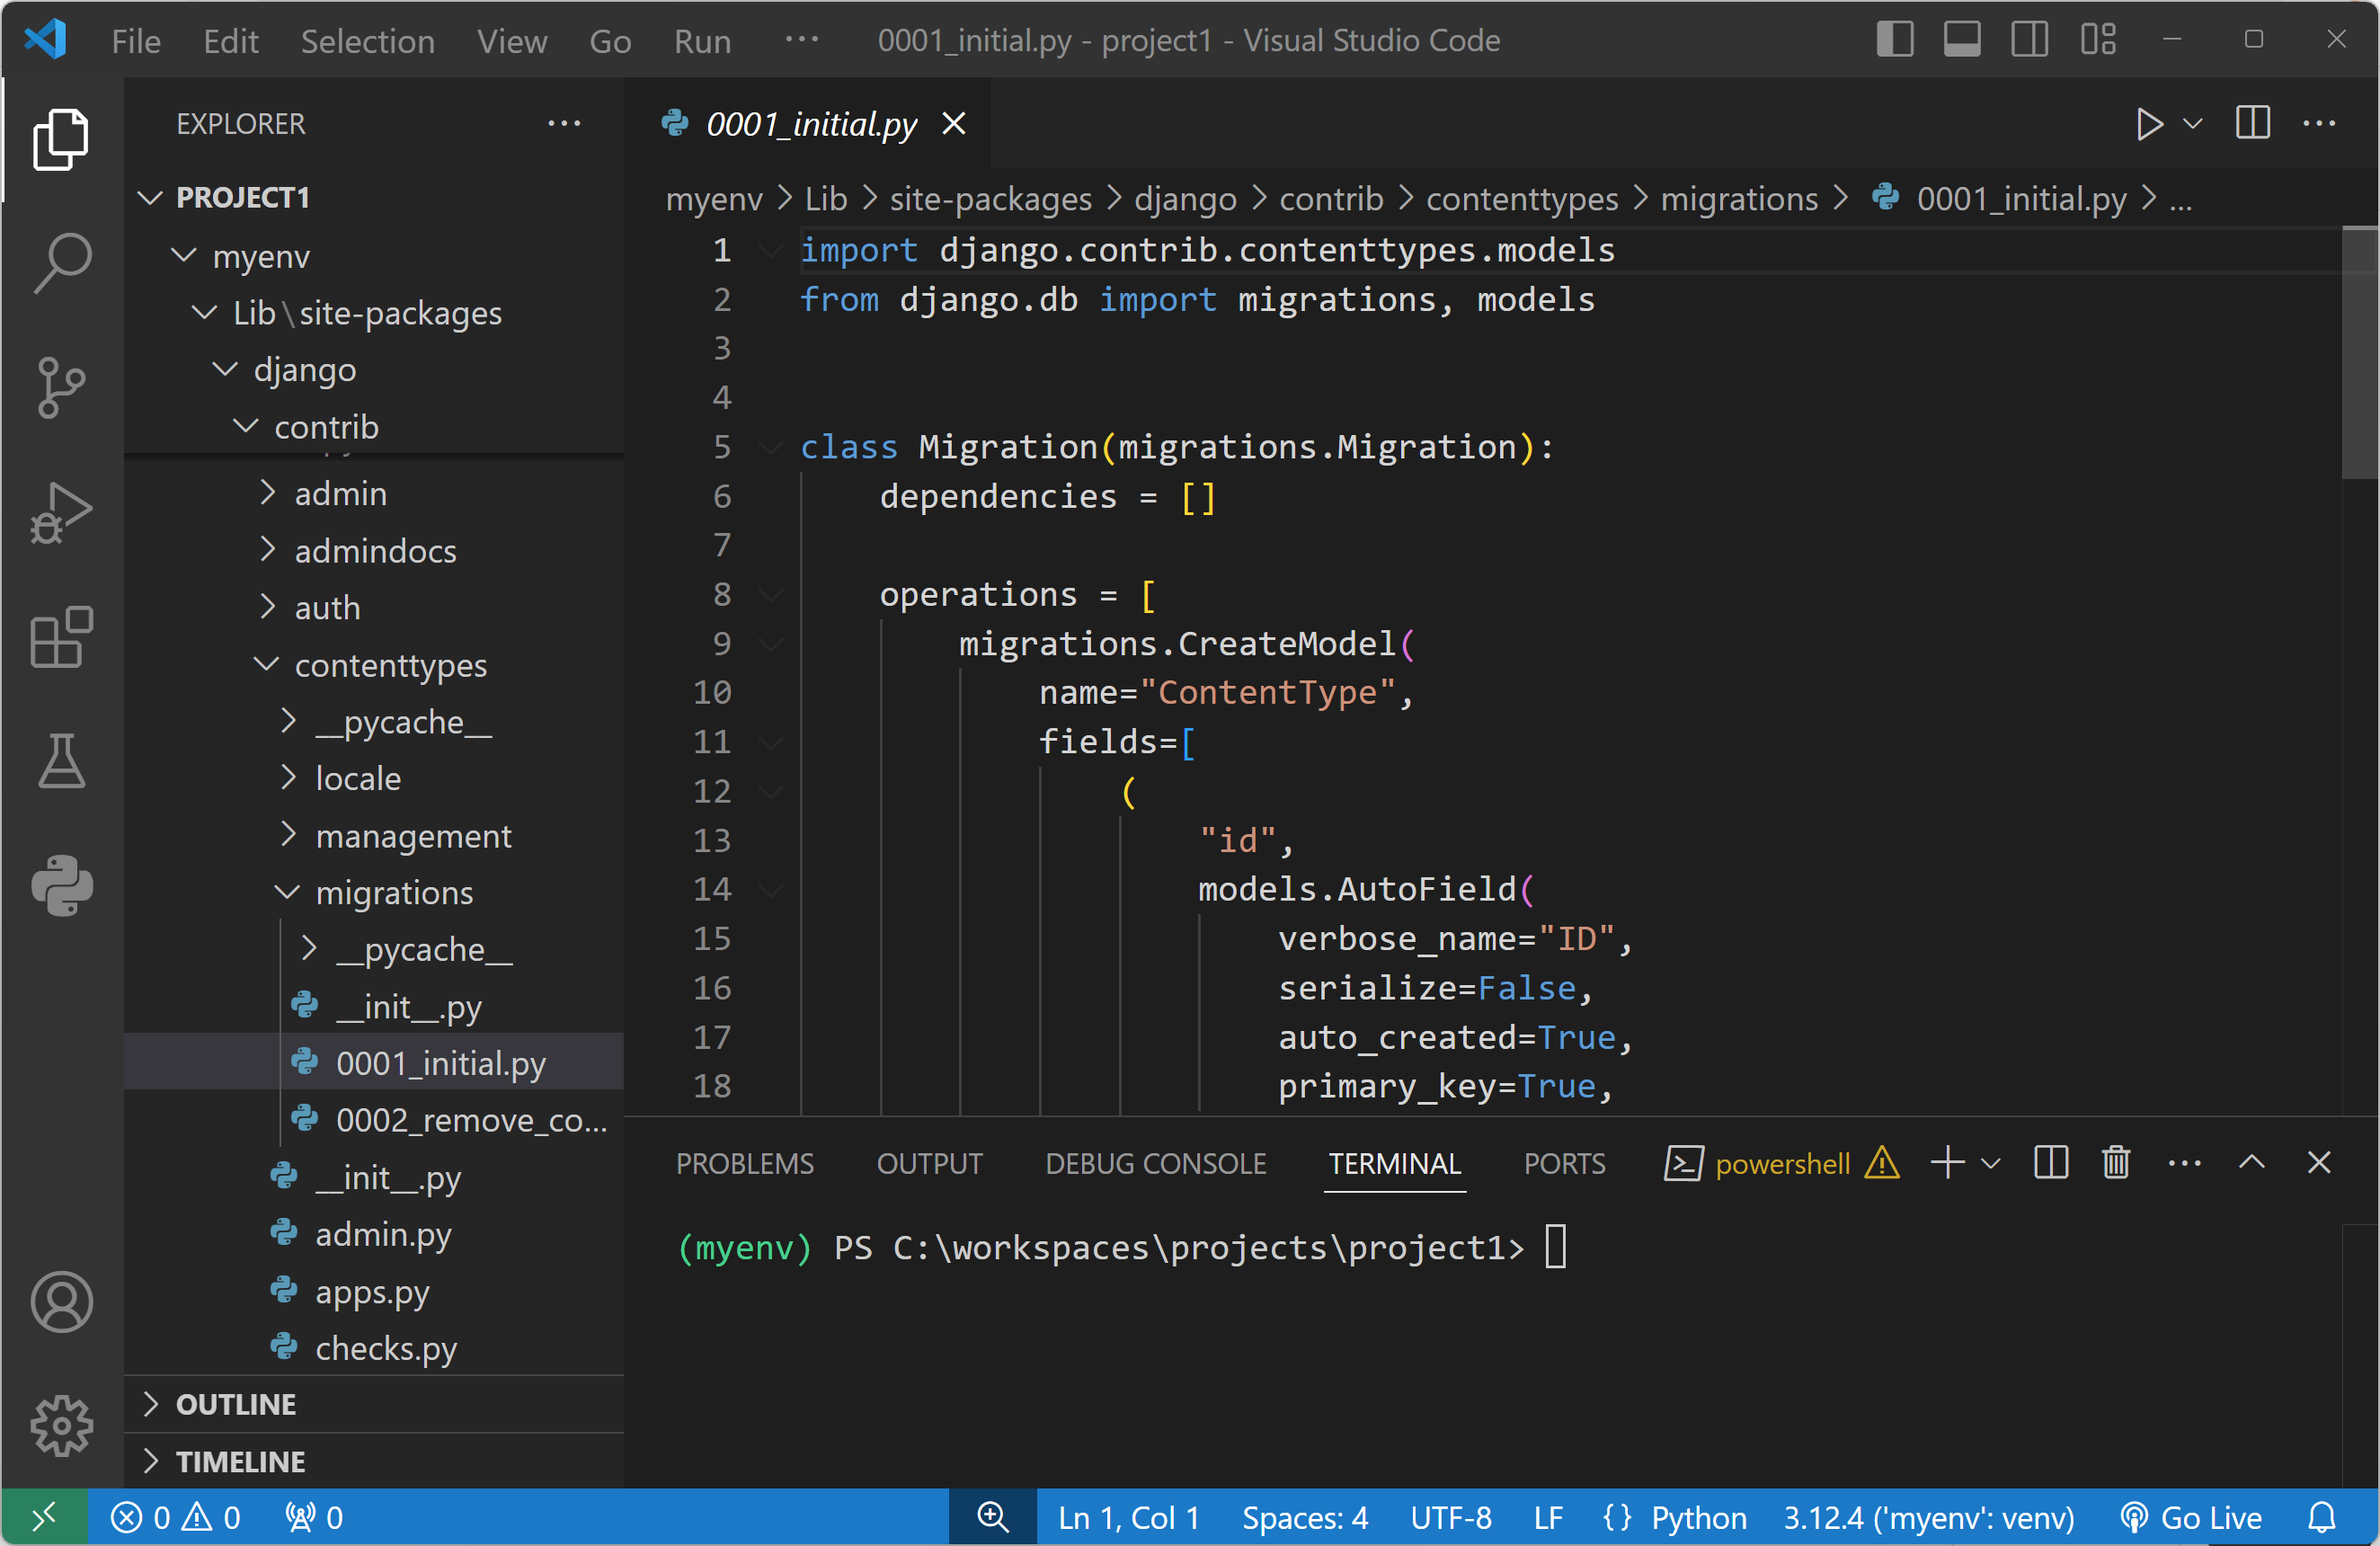Open the Python extension sidebar view

coord(61,886)
